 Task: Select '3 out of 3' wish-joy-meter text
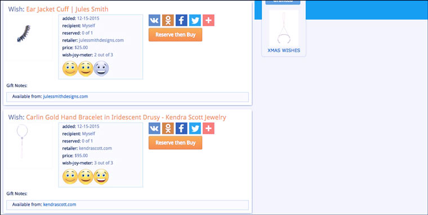pos(104,163)
